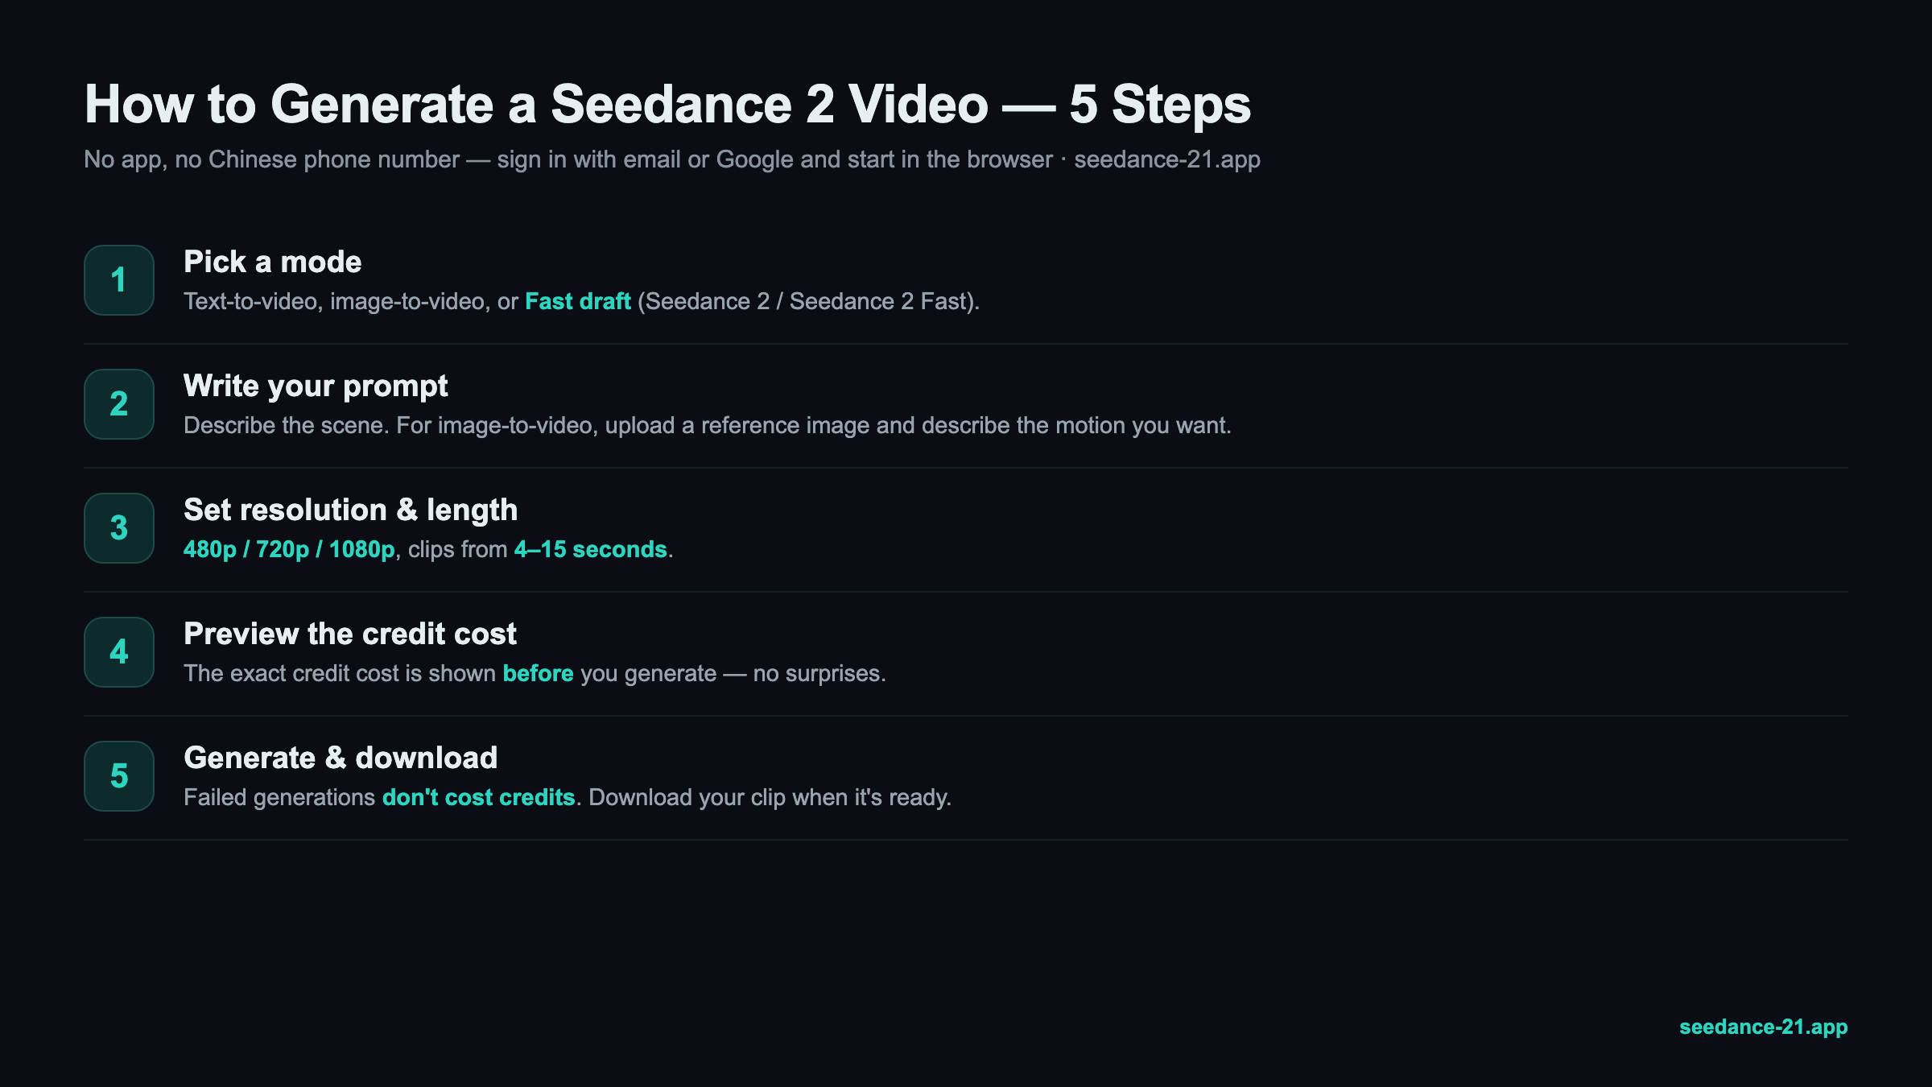Screen dimensions: 1932x1087
Task: Click the highlighted "don't cost credits" text
Action: click(479, 797)
